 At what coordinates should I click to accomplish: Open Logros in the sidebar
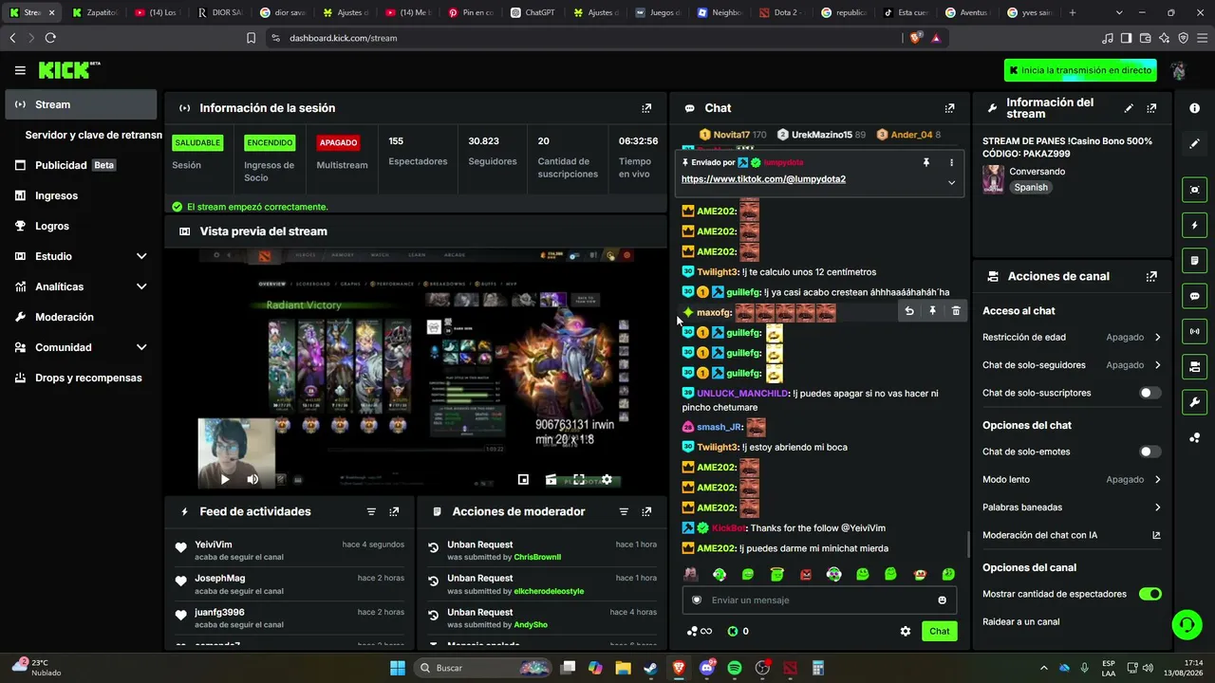[x=81, y=226]
